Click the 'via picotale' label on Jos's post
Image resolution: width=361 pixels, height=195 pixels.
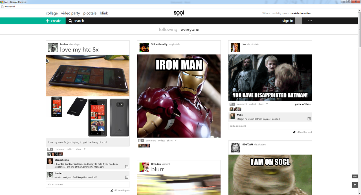253,44
